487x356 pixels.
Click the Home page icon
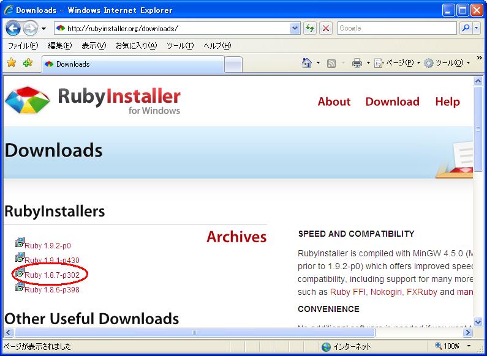coord(307,63)
